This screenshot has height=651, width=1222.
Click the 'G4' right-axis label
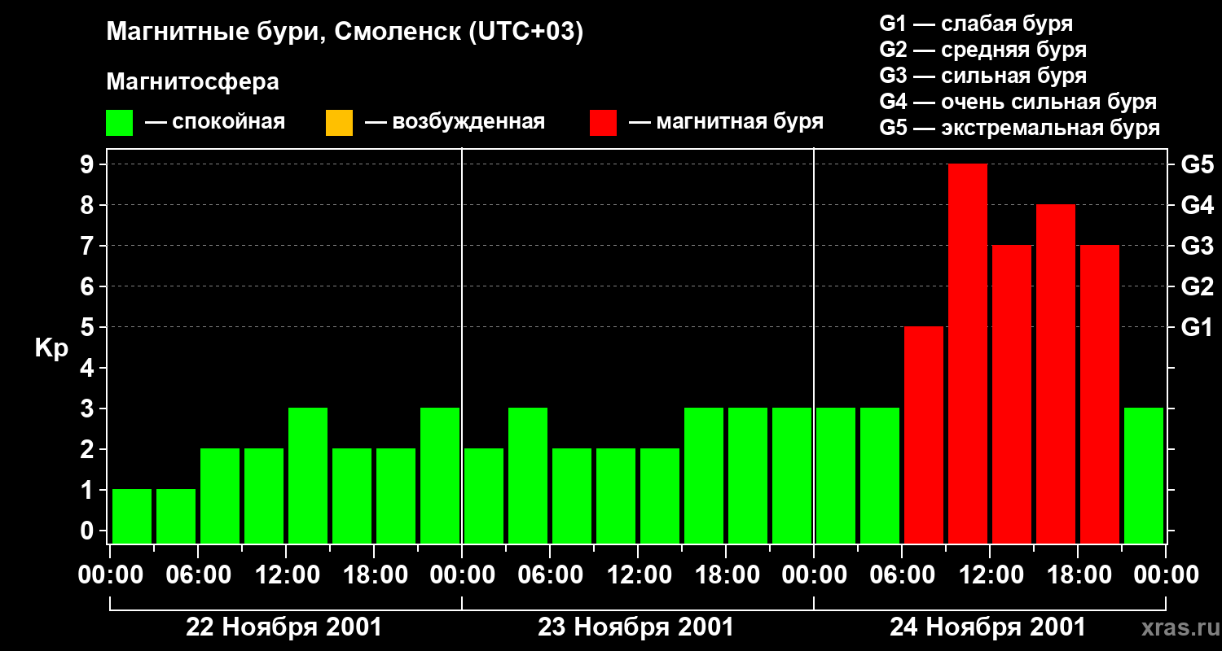coord(1197,205)
